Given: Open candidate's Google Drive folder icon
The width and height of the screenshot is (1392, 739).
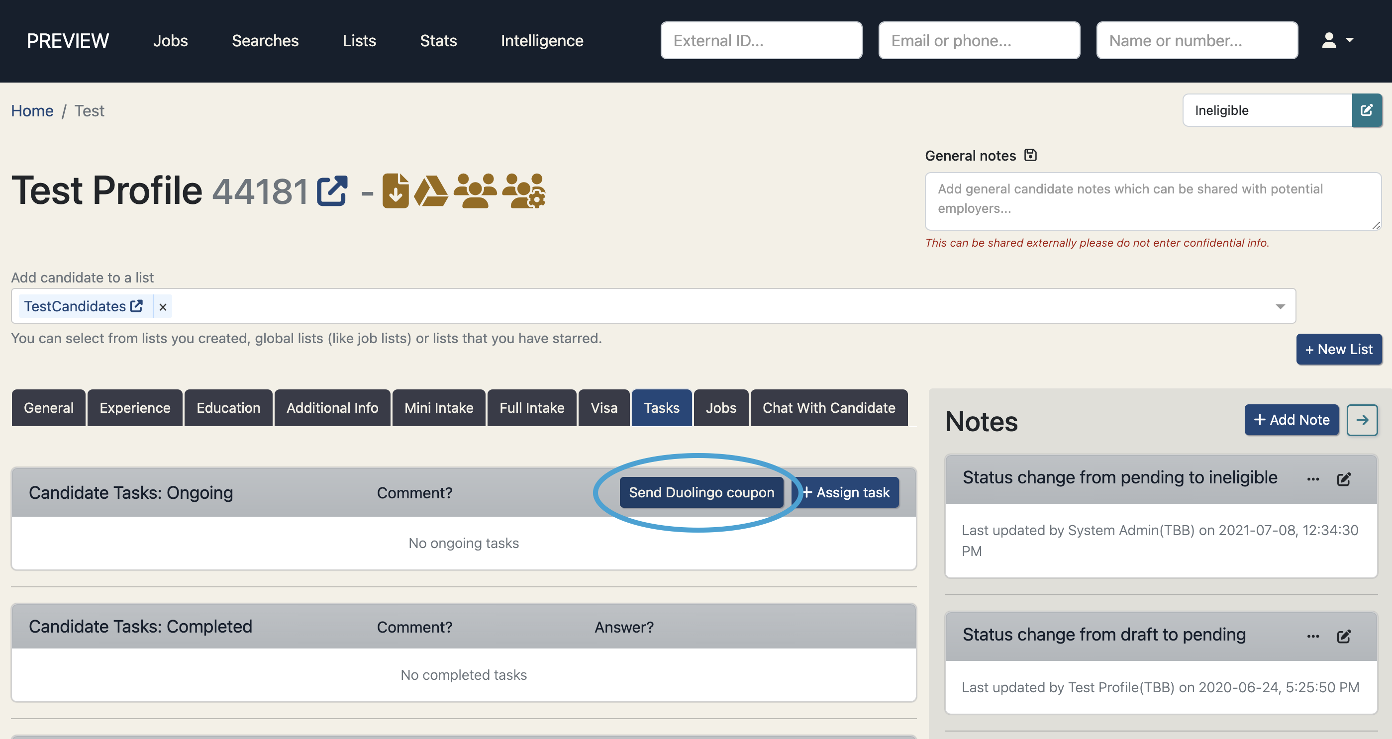Looking at the screenshot, I should [x=431, y=190].
